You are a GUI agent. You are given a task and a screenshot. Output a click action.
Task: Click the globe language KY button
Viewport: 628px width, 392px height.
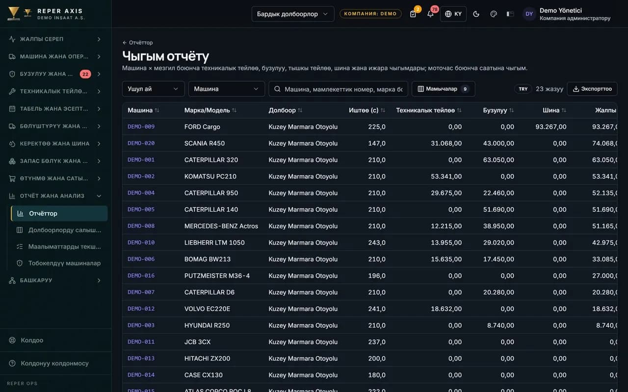[453, 14]
